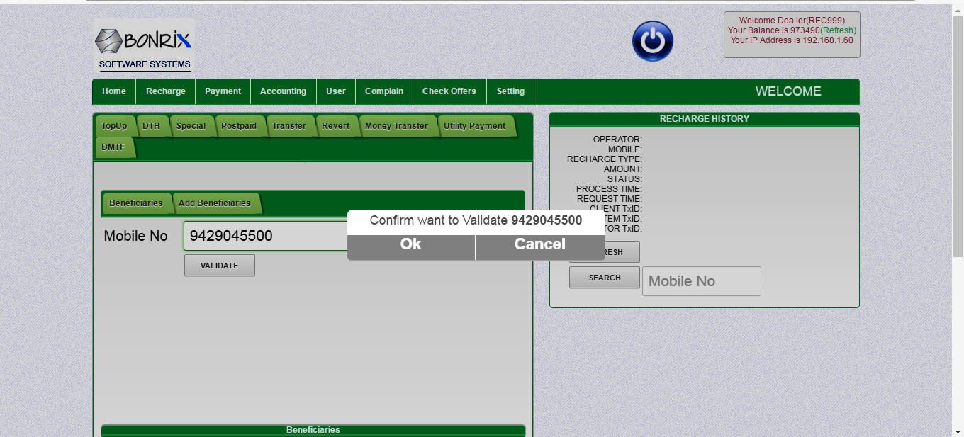Viewport: 964px width, 437px height.
Task: Click the blue power logout icon
Action: click(652, 42)
